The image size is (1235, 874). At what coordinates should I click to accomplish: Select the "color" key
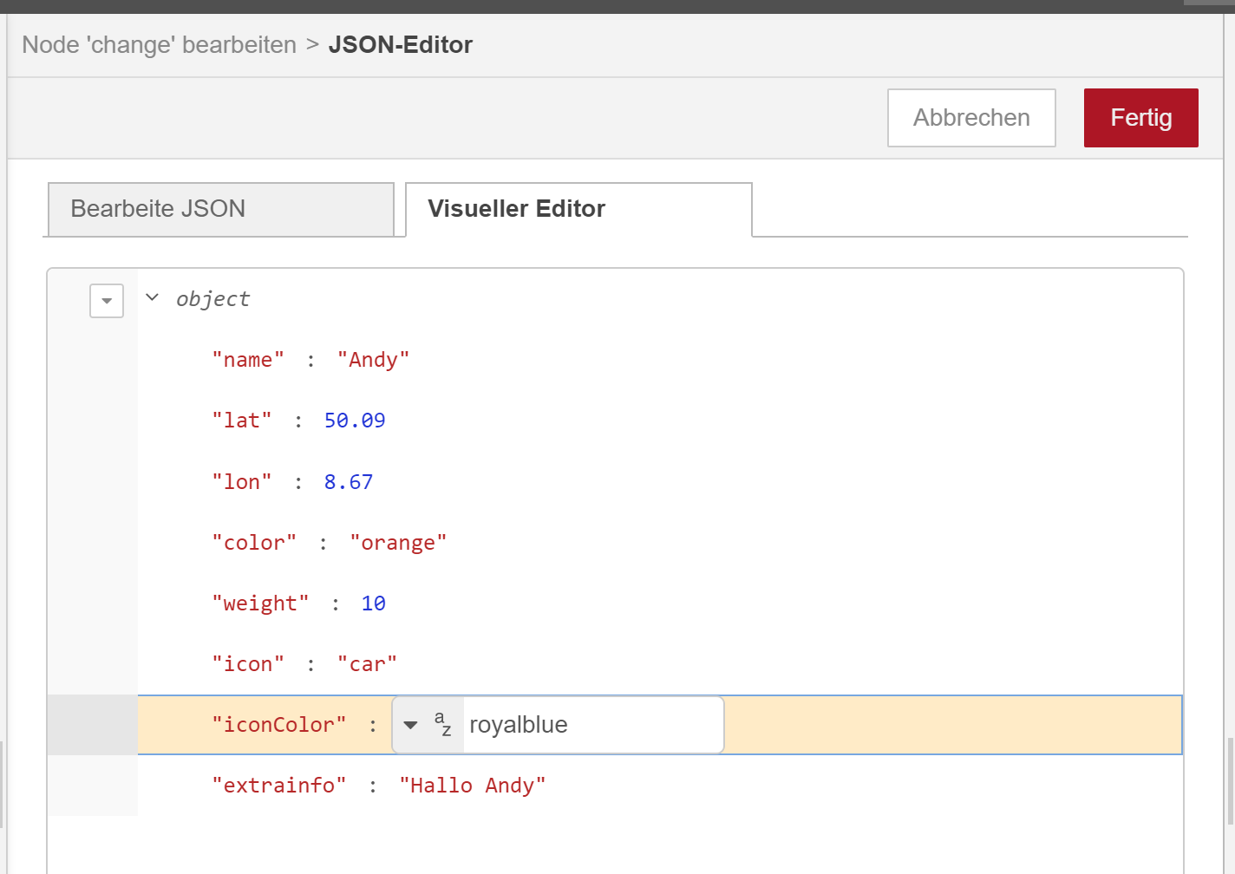(254, 543)
